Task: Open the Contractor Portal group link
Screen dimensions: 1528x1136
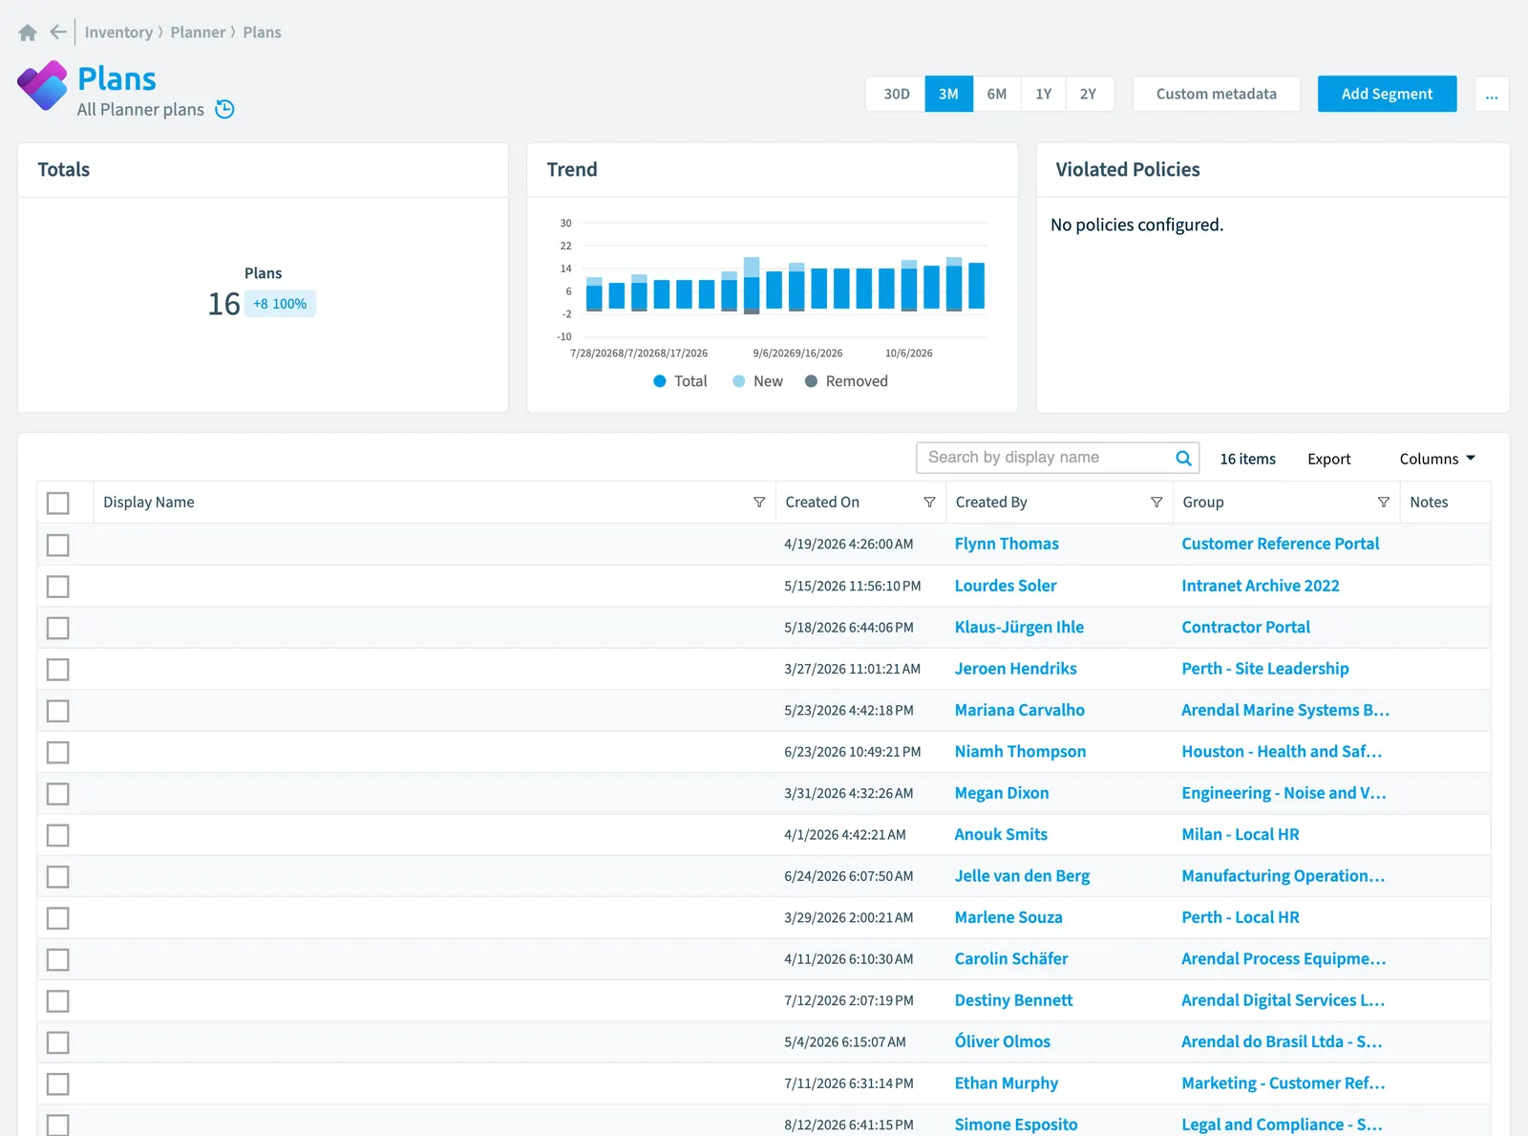Action: (x=1245, y=627)
